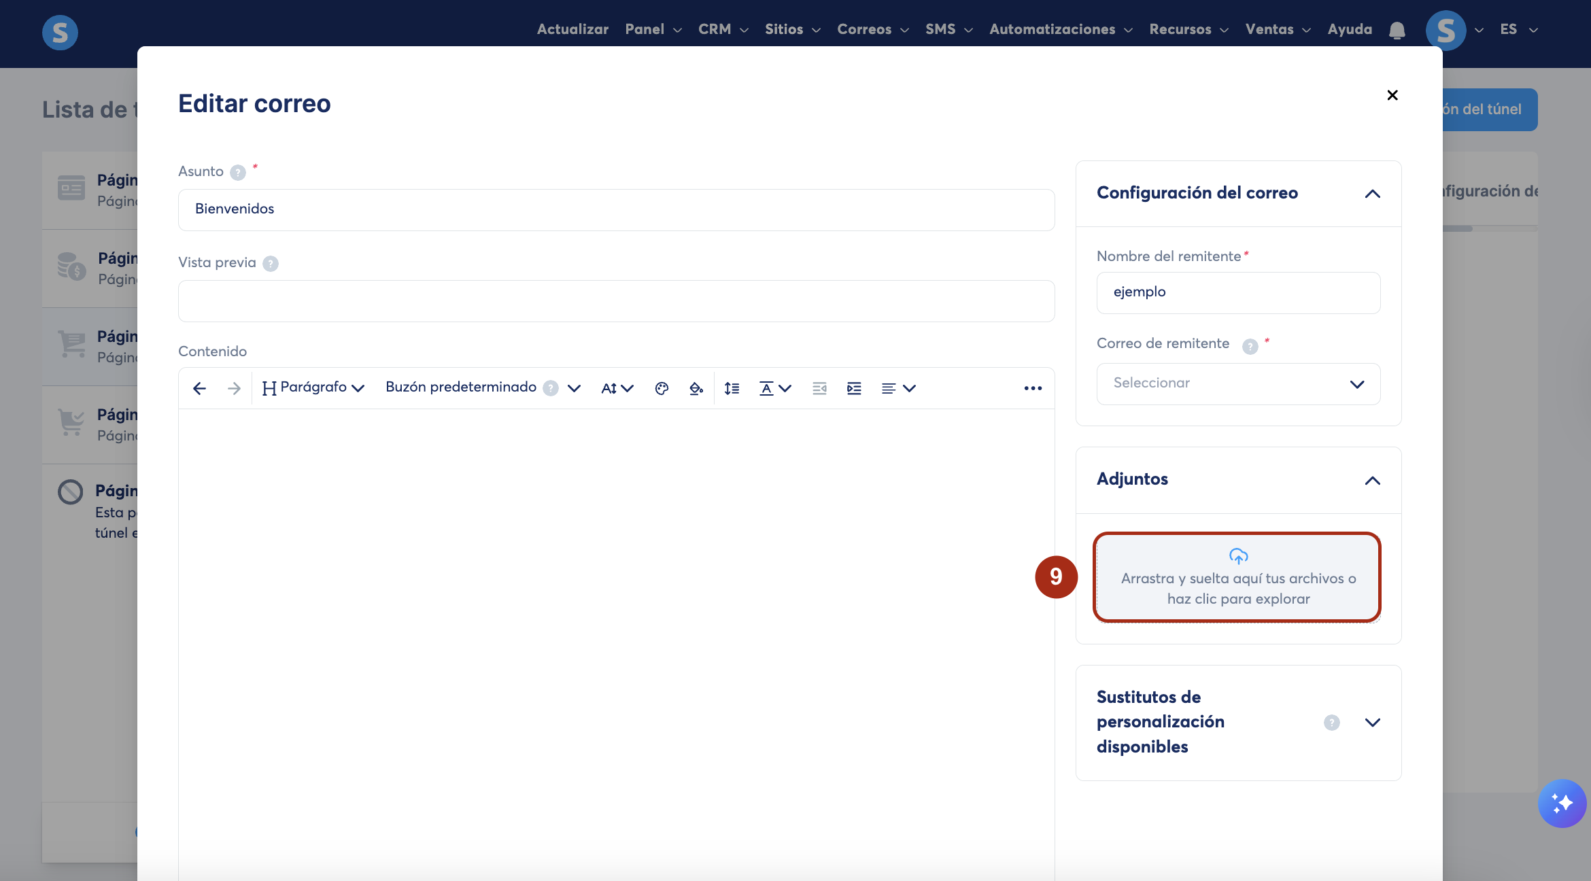Open more options ellipsis in toolbar
1591x881 pixels.
1033,388
